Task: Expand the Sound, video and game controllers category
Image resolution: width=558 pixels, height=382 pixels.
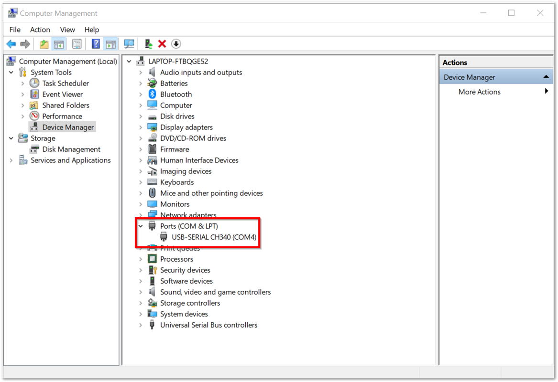Action: 141,292
